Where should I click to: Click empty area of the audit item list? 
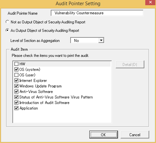(x=62, y=117)
